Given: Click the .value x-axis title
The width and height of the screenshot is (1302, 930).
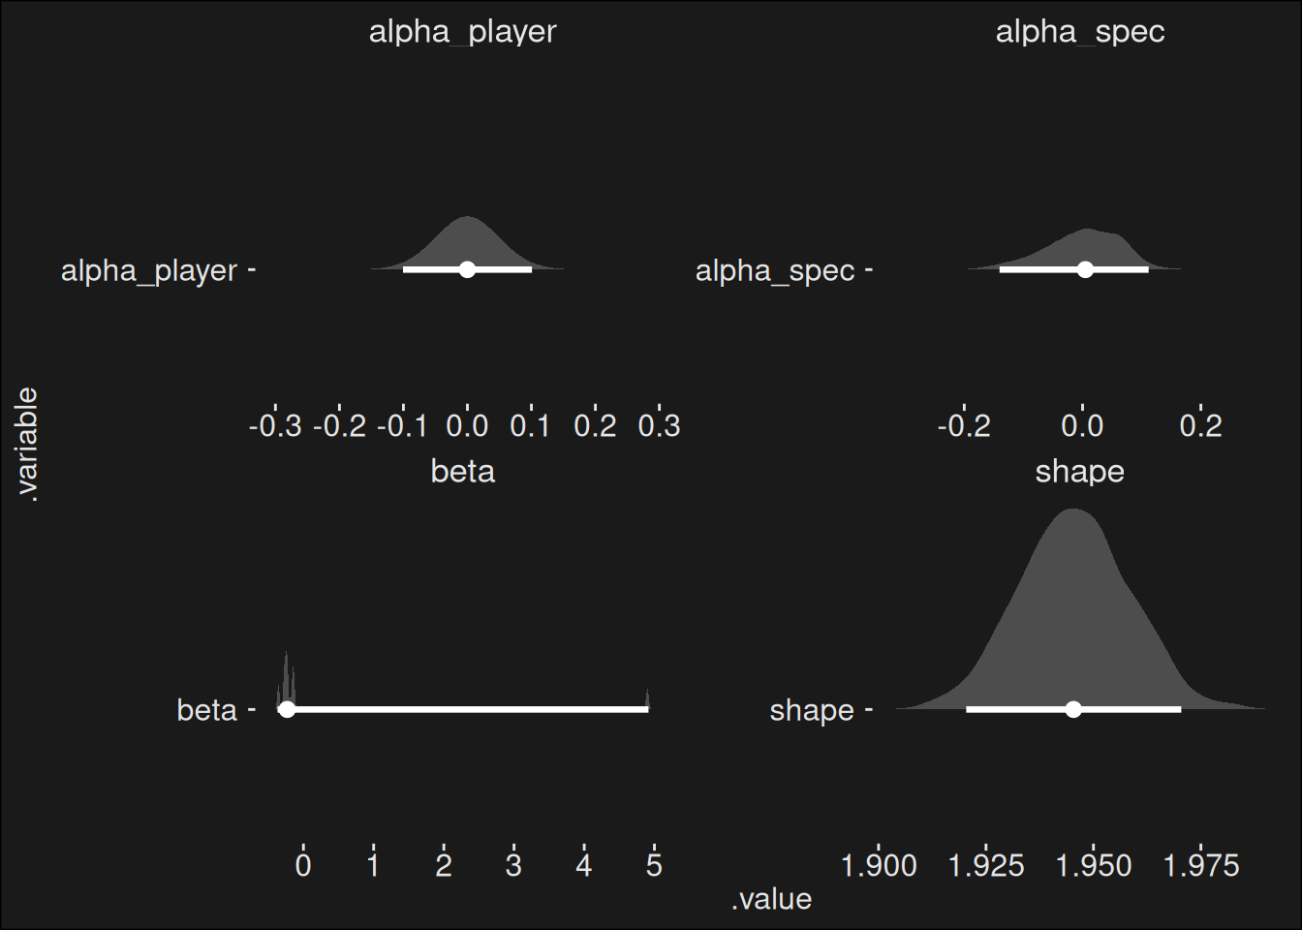Looking at the screenshot, I should [x=771, y=899].
